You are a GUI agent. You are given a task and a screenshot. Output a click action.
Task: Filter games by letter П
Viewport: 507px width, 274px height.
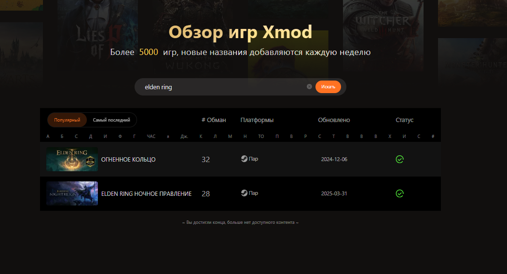277,137
